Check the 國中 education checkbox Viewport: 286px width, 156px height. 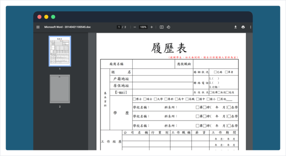tap(197, 99)
